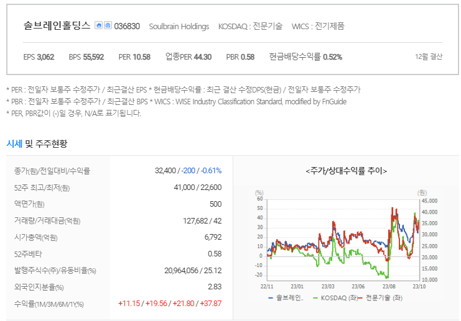Click the stock code 036830

point(127,27)
